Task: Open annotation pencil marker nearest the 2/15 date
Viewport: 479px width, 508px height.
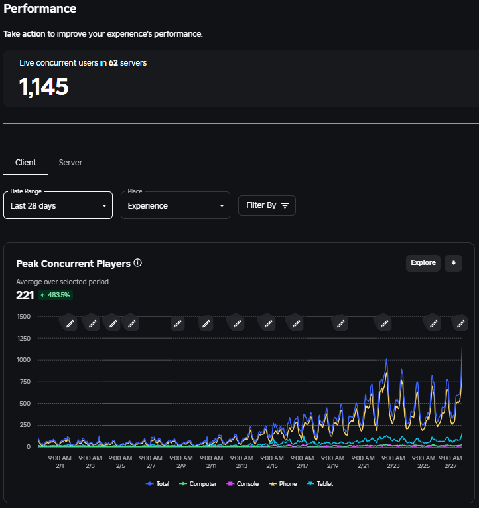Action: 268,323
